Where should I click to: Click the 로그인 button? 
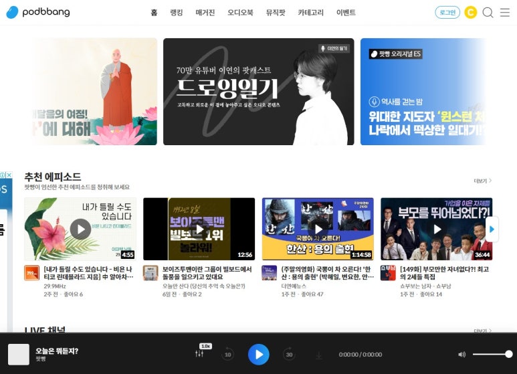[x=447, y=13]
